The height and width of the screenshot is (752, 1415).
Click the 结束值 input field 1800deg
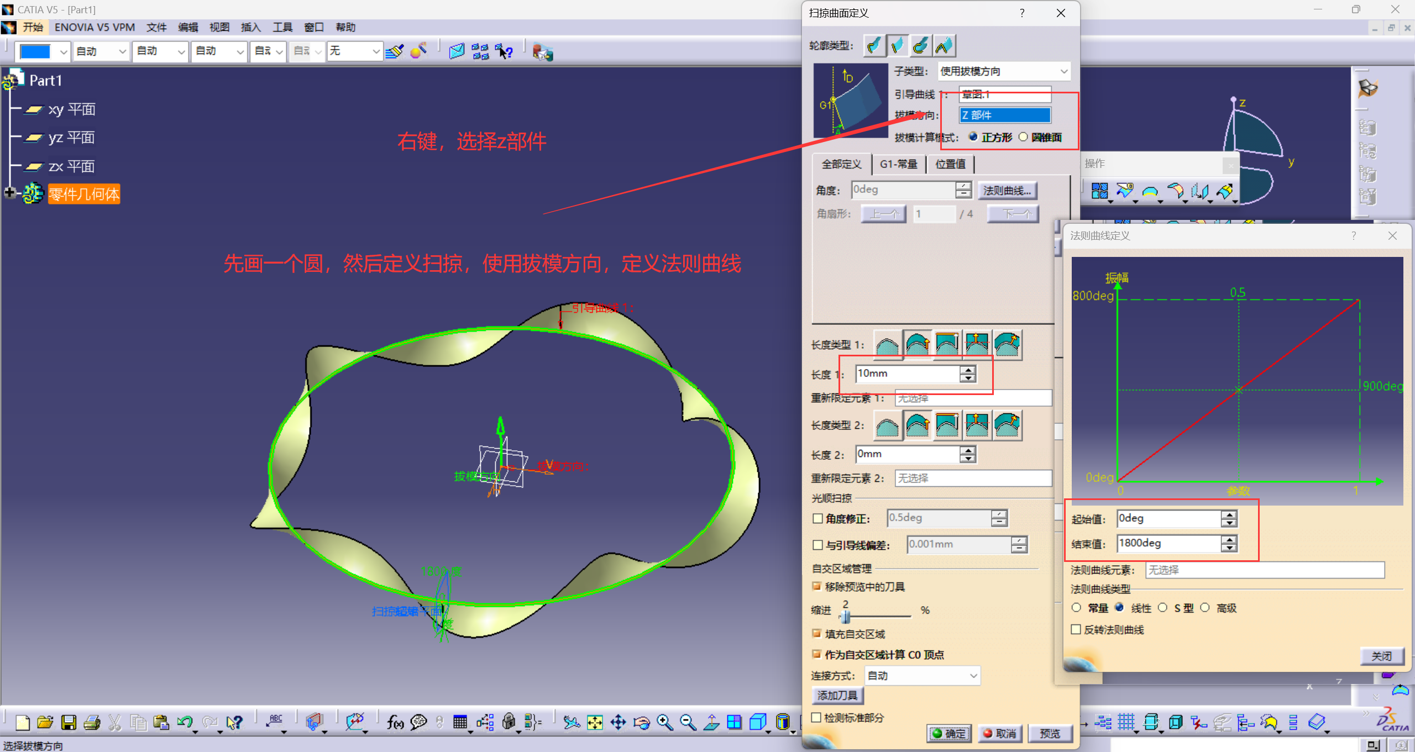click(1169, 544)
